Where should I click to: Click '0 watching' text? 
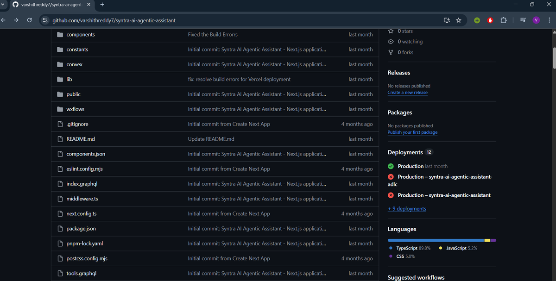410,42
